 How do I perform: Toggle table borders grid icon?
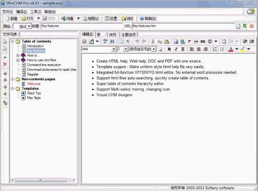coord(121,42)
